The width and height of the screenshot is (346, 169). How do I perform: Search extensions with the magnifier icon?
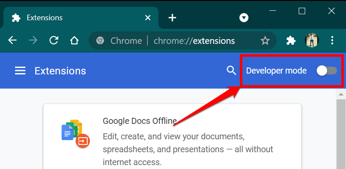click(x=231, y=71)
